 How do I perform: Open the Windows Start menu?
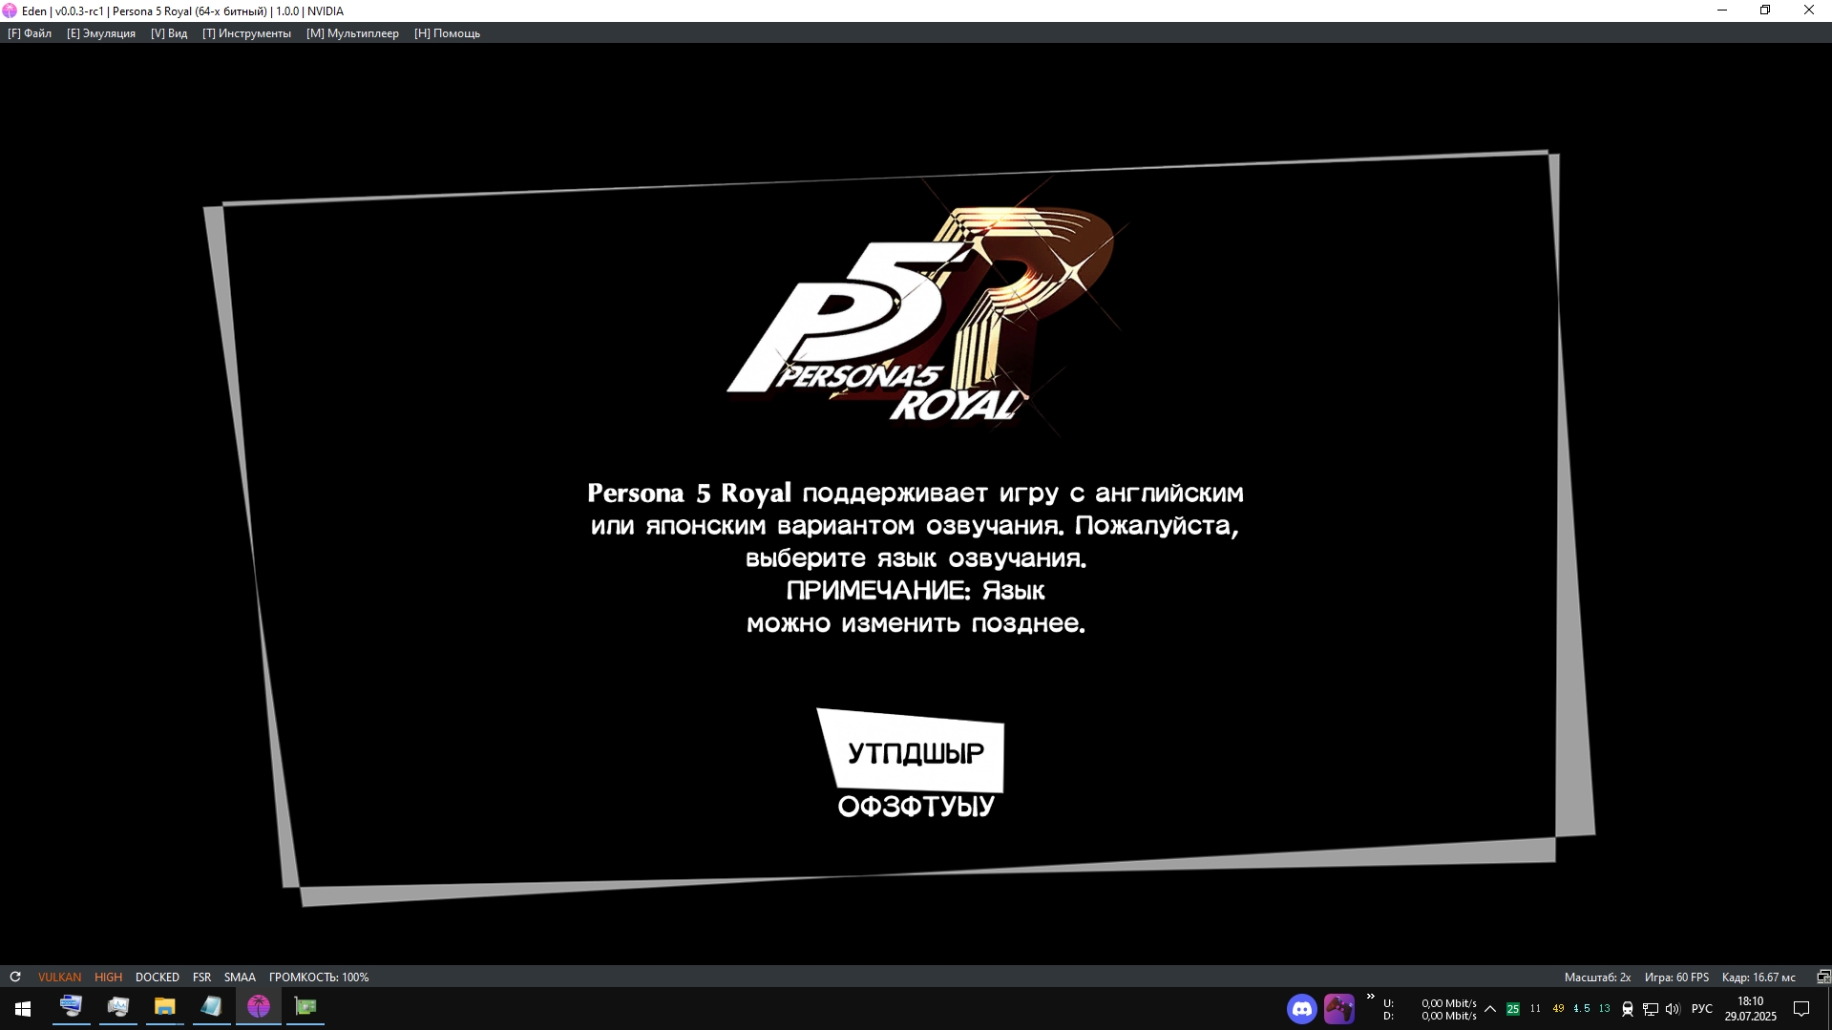click(x=23, y=1008)
